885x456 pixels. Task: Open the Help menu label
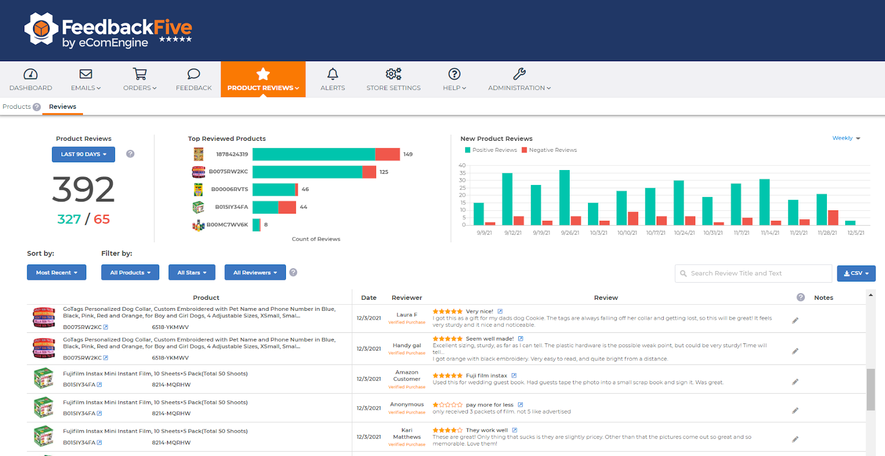tap(454, 88)
